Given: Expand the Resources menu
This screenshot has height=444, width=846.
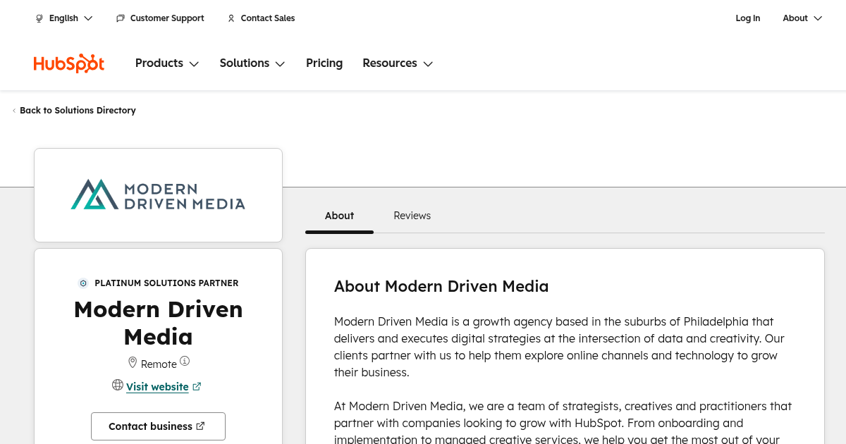Looking at the screenshot, I should [398, 63].
